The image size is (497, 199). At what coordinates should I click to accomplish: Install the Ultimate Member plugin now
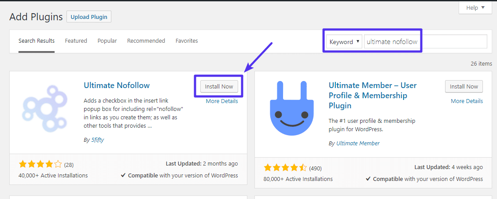click(x=464, y=86)
